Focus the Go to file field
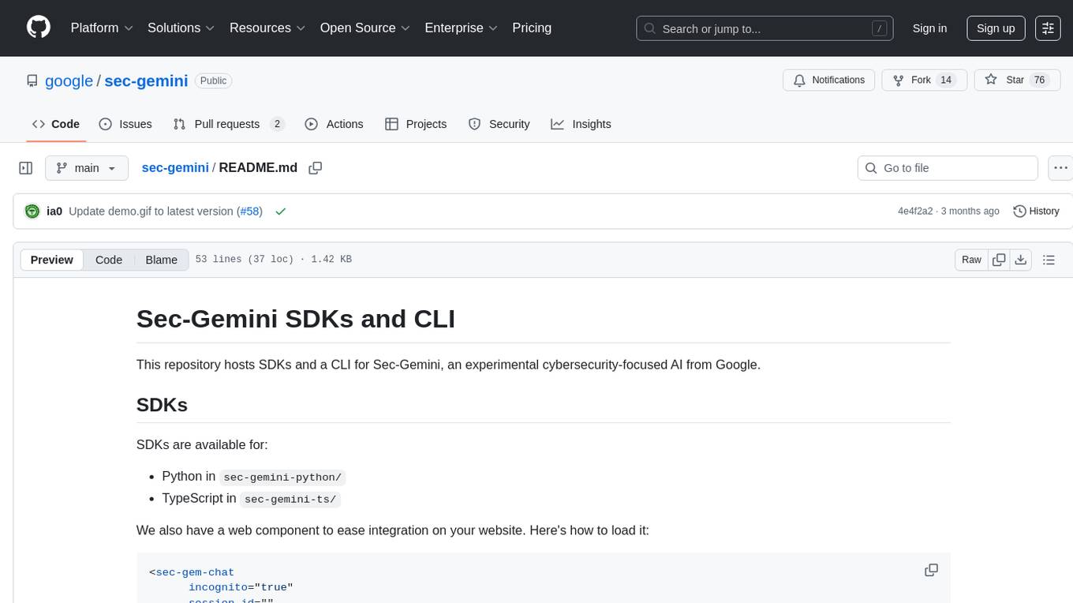Viewport: 1073px width, 603px height. click(x=948, y=168)
